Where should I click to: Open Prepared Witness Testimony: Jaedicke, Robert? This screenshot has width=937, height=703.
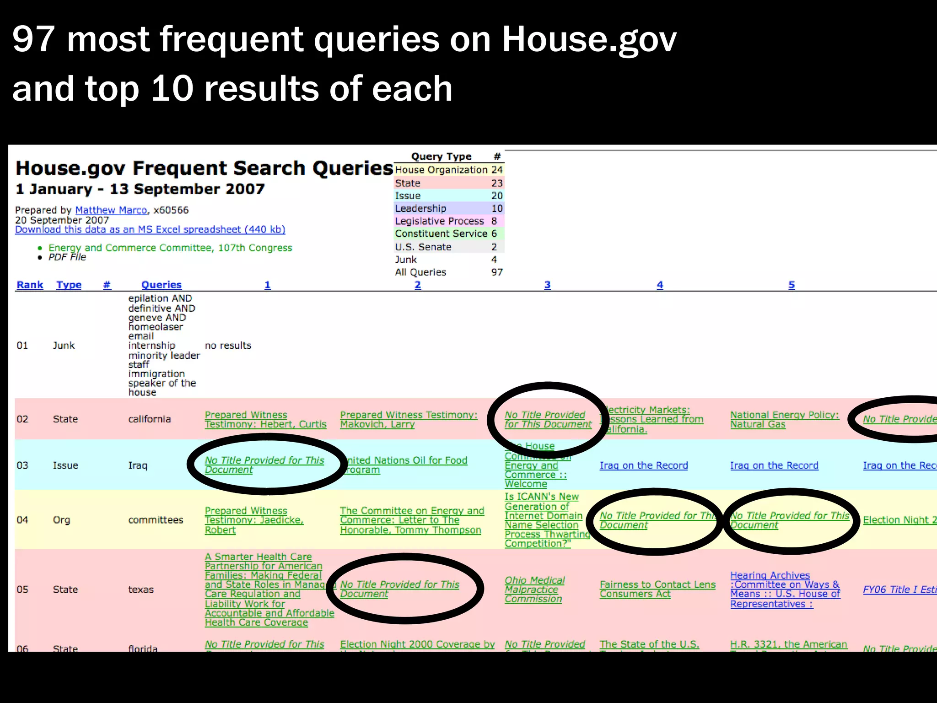(x=254, y=520)
